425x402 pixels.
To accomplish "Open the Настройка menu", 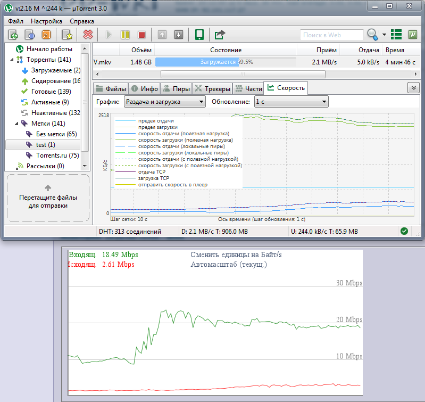I will 46,21.
